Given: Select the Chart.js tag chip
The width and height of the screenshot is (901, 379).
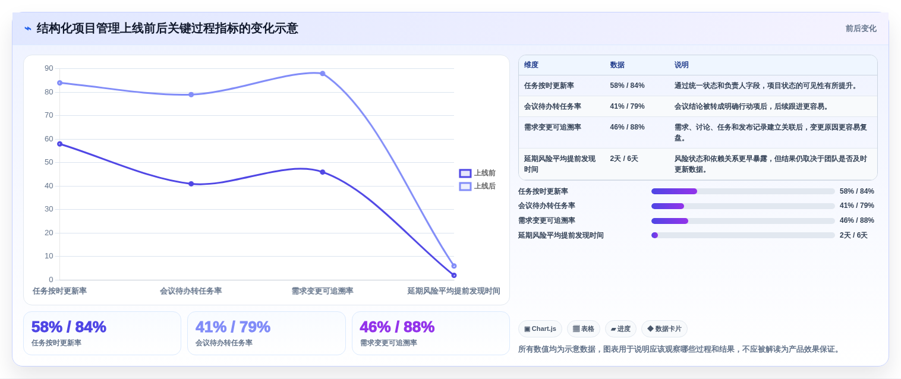Looking at the screenshot, I should pyautogui.click(x=540, y=329).
